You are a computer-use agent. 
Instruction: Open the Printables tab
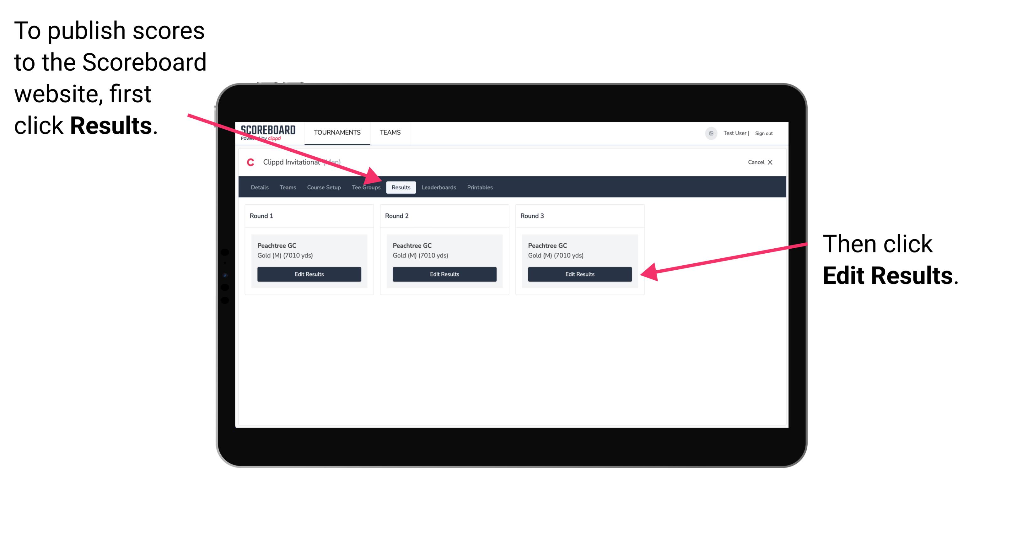480,188
